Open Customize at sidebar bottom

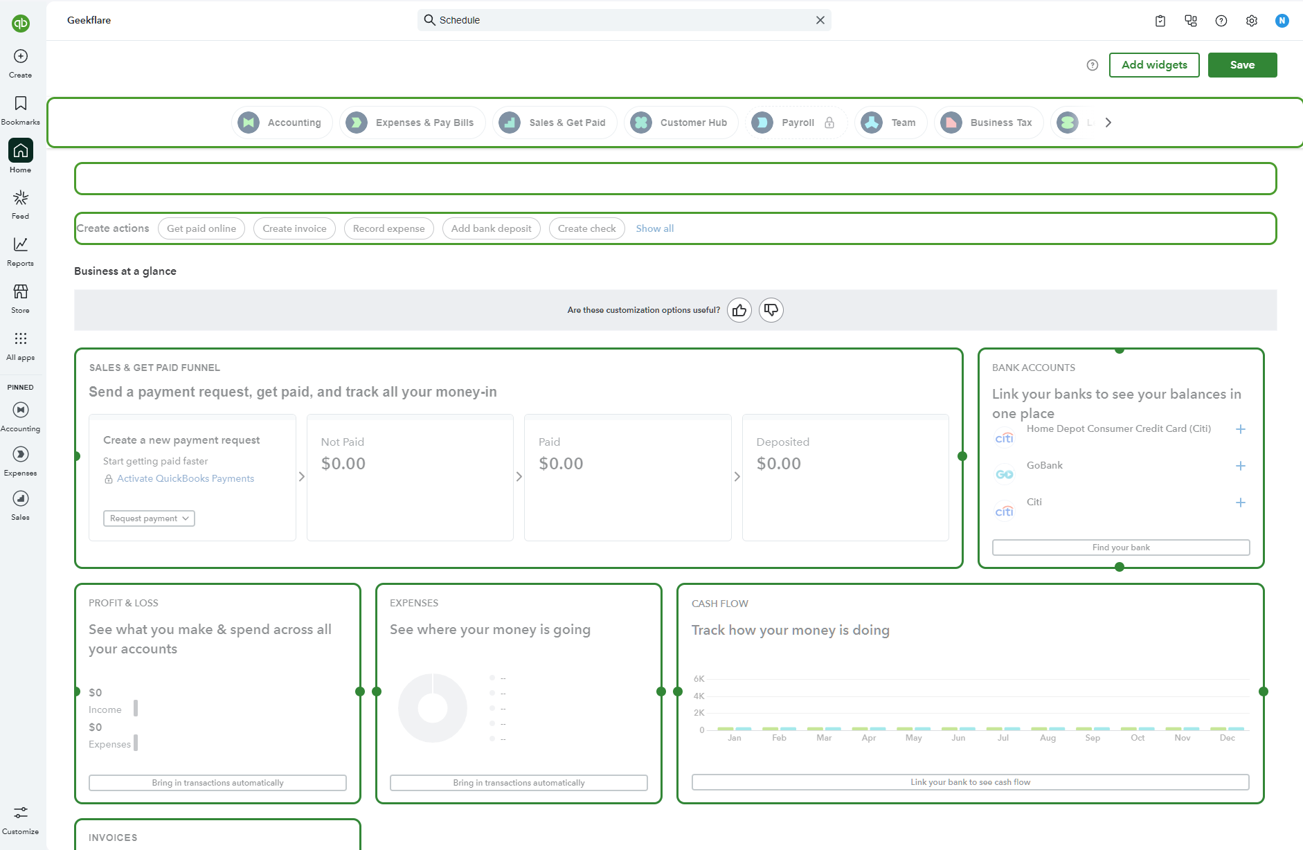(x=21, y=820)
